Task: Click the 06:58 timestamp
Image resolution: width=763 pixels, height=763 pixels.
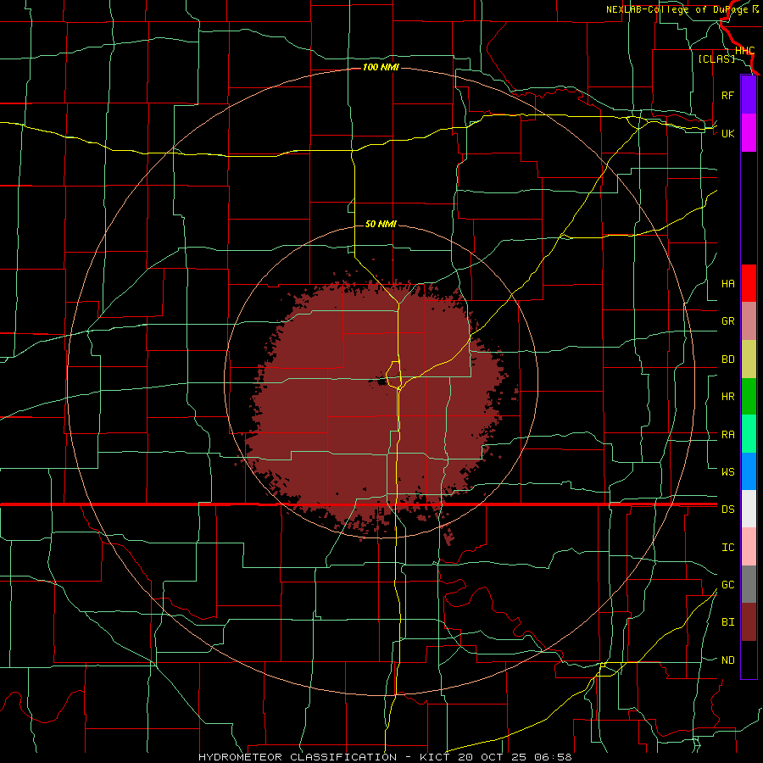Action: 553,757
